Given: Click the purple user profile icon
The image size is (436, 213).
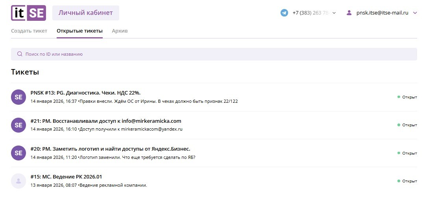Looking at the screenshot, I should click(349, 13).
